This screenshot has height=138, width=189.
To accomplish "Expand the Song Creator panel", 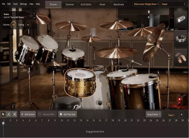I will coord(154,114).
